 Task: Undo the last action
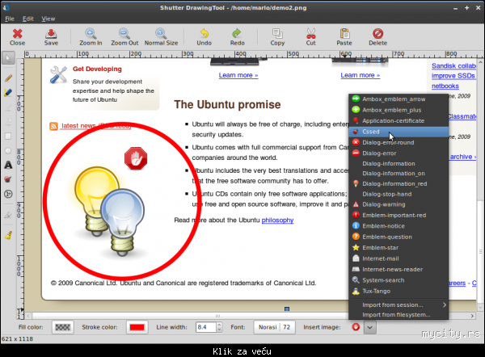205,37
